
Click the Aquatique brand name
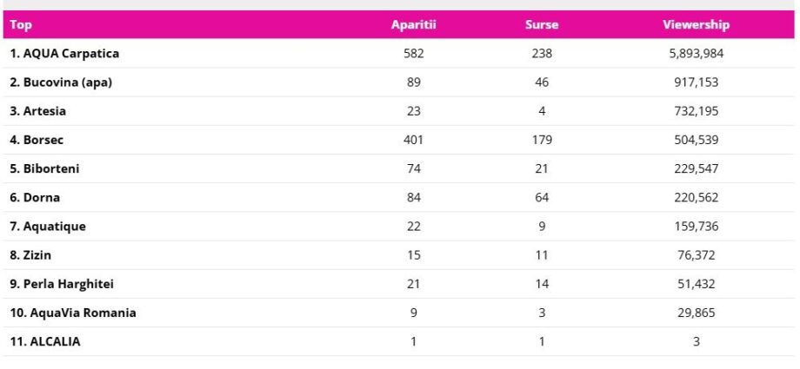[48, 227]
